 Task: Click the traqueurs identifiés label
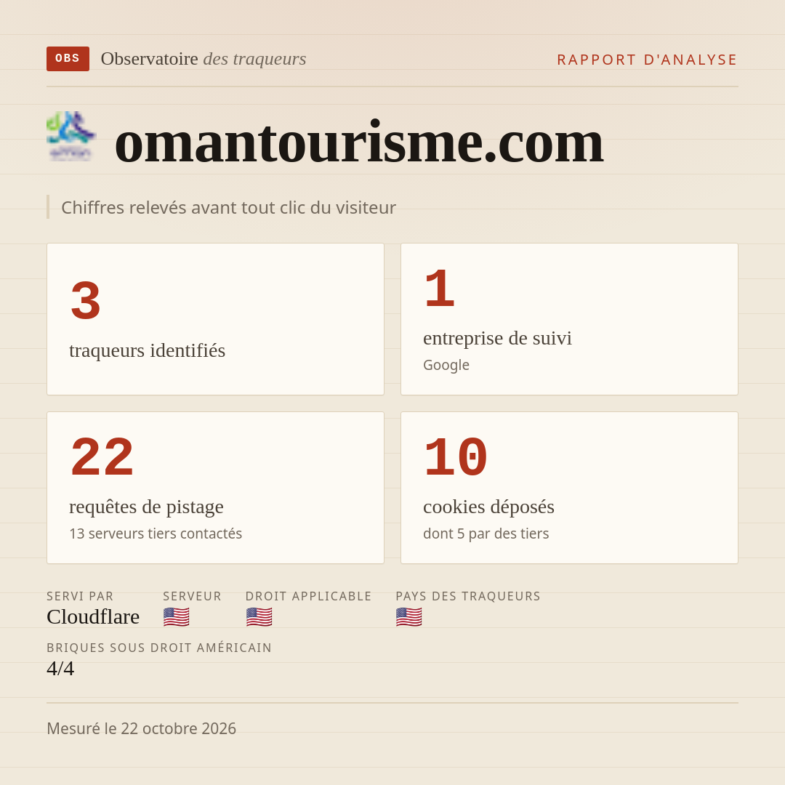click(x=147, y=350)
